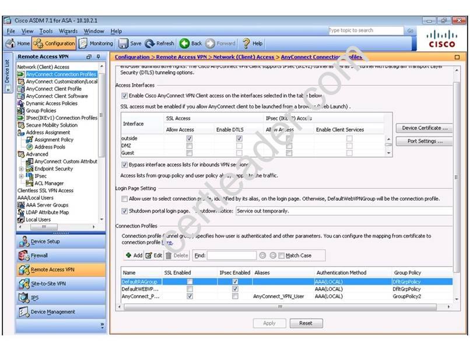This screenshot has height=353, width=470.
Task: Open Device Setup navigation panel
Action: pyautogui.click(x=61, y=242)
